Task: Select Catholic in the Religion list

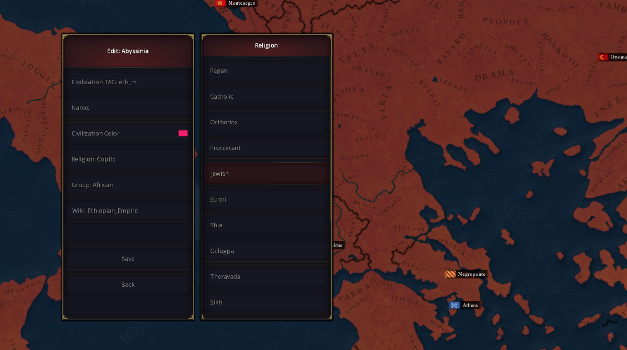Action: (266, 96)
